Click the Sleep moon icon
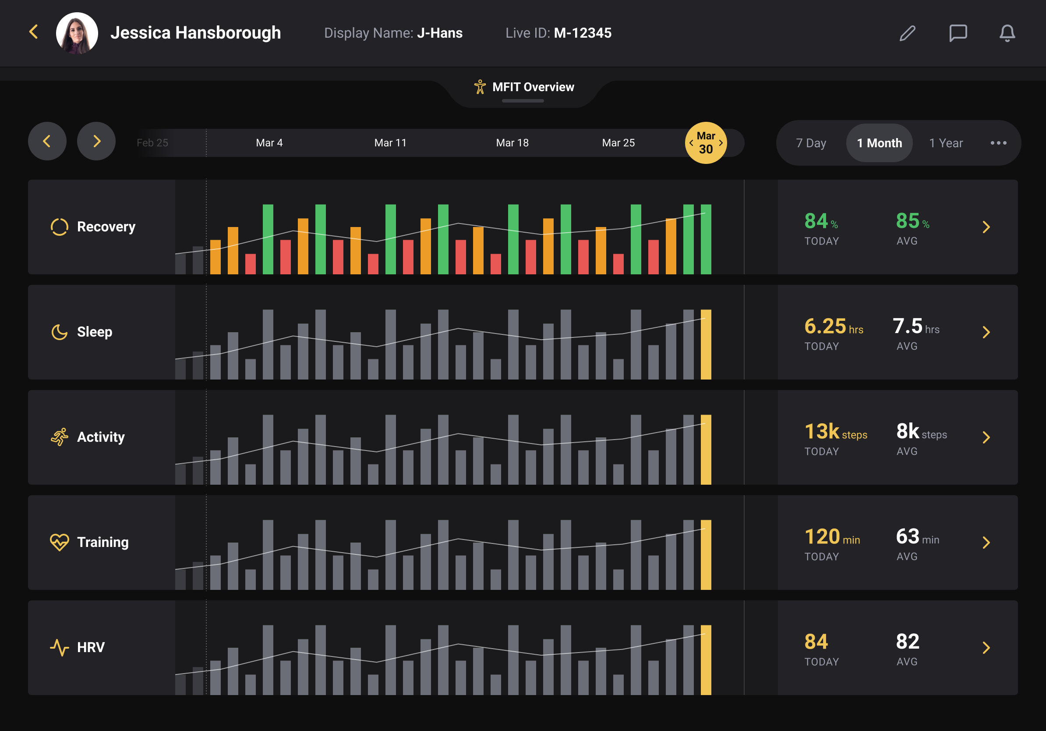This screenshot has width=1046, height=731. tap(59, 332)
